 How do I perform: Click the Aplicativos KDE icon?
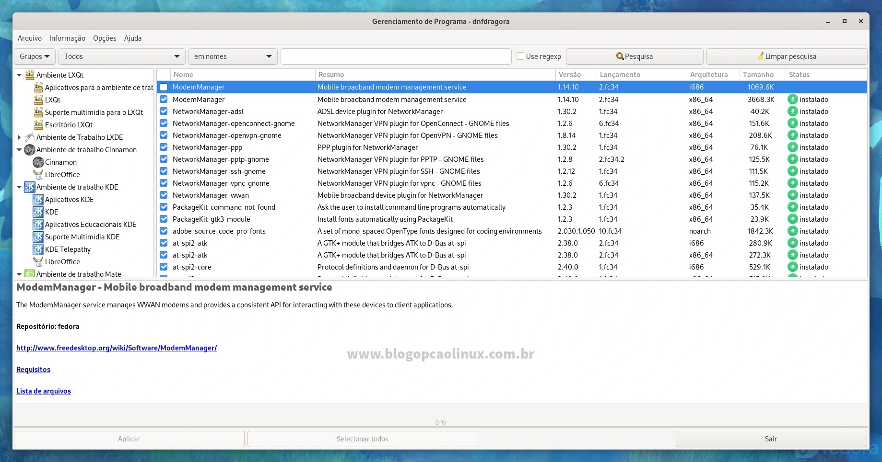(x=38, y=199)
